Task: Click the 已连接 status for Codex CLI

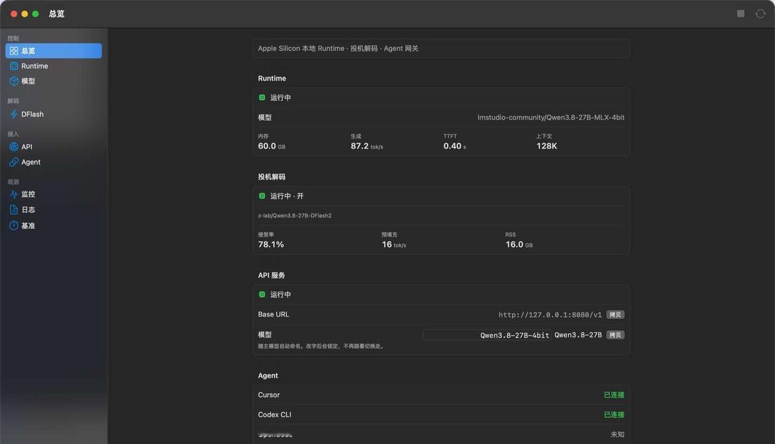Action: (614, 415)
